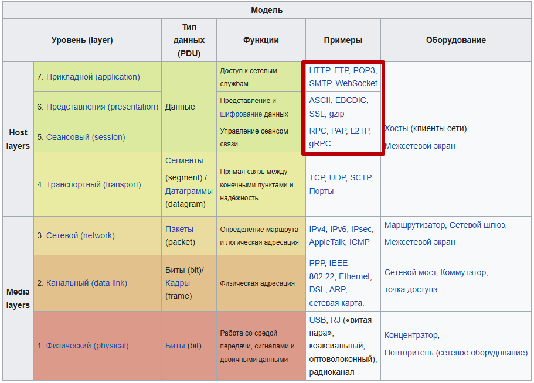The height and width of the screenshot is (383, 534).
Task: Open the TCP protocol link
Action: tap(317, 177)
